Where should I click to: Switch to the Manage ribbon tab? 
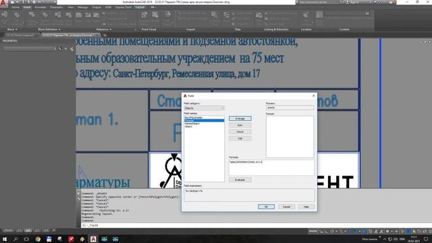click(x=82, y=7)
